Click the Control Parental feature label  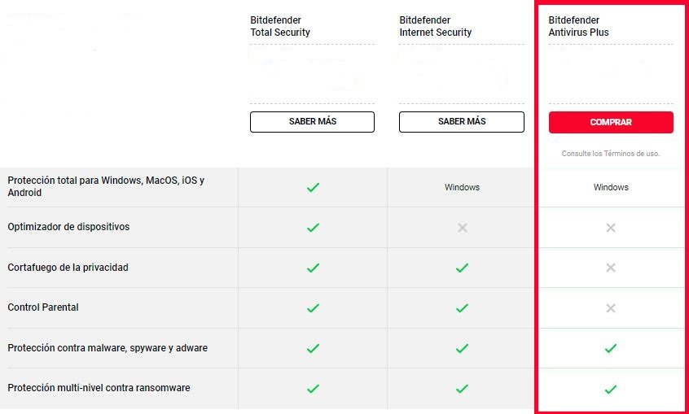(x=43, y=307)
